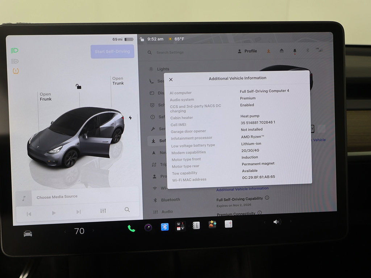The height and width of the screenshot is (278, 371).
Task: Tap the lock icon beside the clock
Action: coord(142,39)
